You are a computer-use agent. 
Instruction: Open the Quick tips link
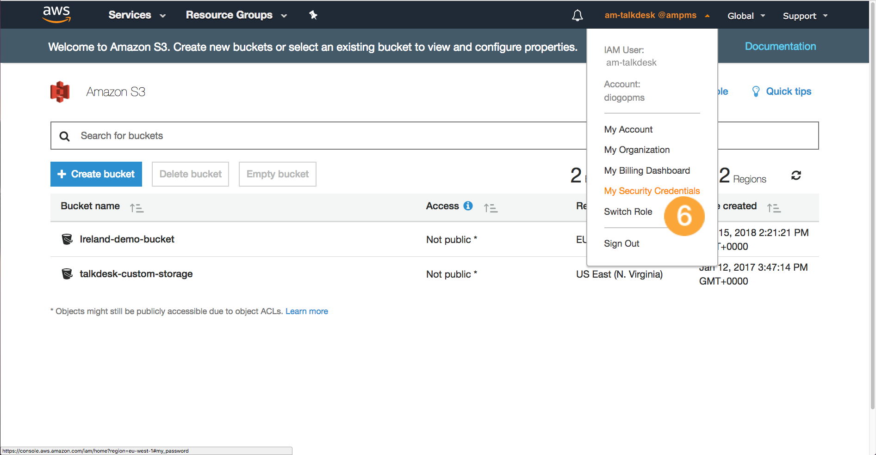(789, 91)
